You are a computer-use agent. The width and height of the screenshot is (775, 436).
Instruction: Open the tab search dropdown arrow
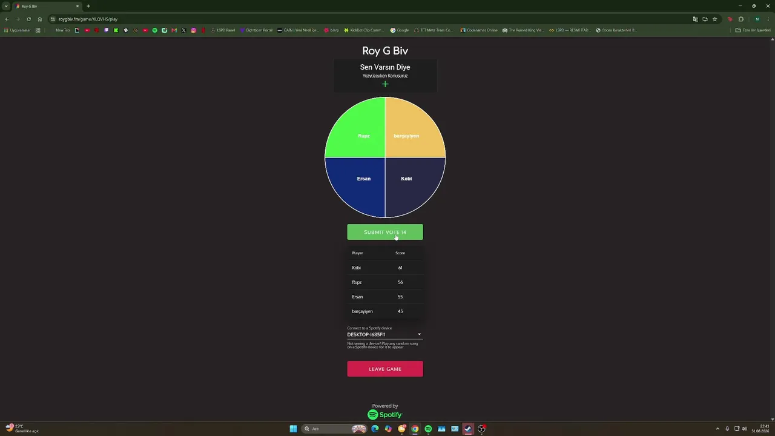[6, 6]
